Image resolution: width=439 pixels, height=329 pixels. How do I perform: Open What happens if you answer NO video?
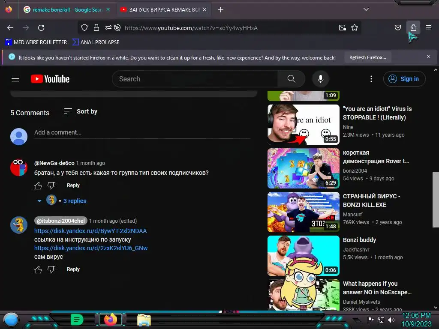click(377, 288)
